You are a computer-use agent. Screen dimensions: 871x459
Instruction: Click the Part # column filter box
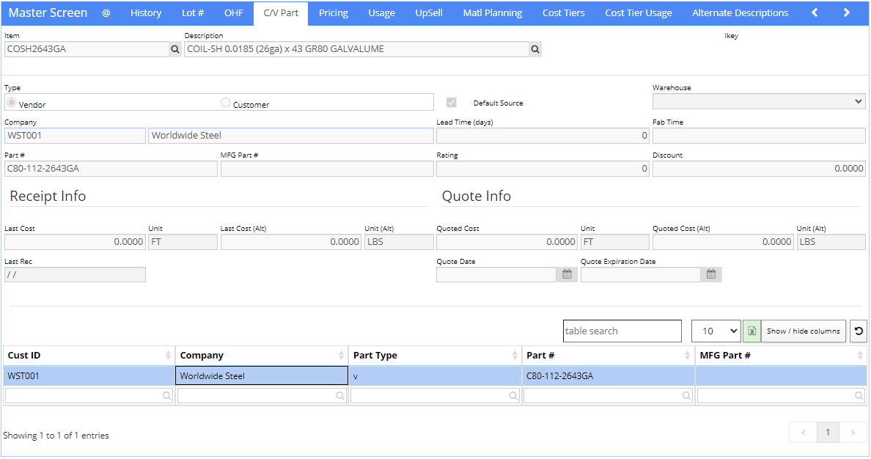(x=609, y=396)
